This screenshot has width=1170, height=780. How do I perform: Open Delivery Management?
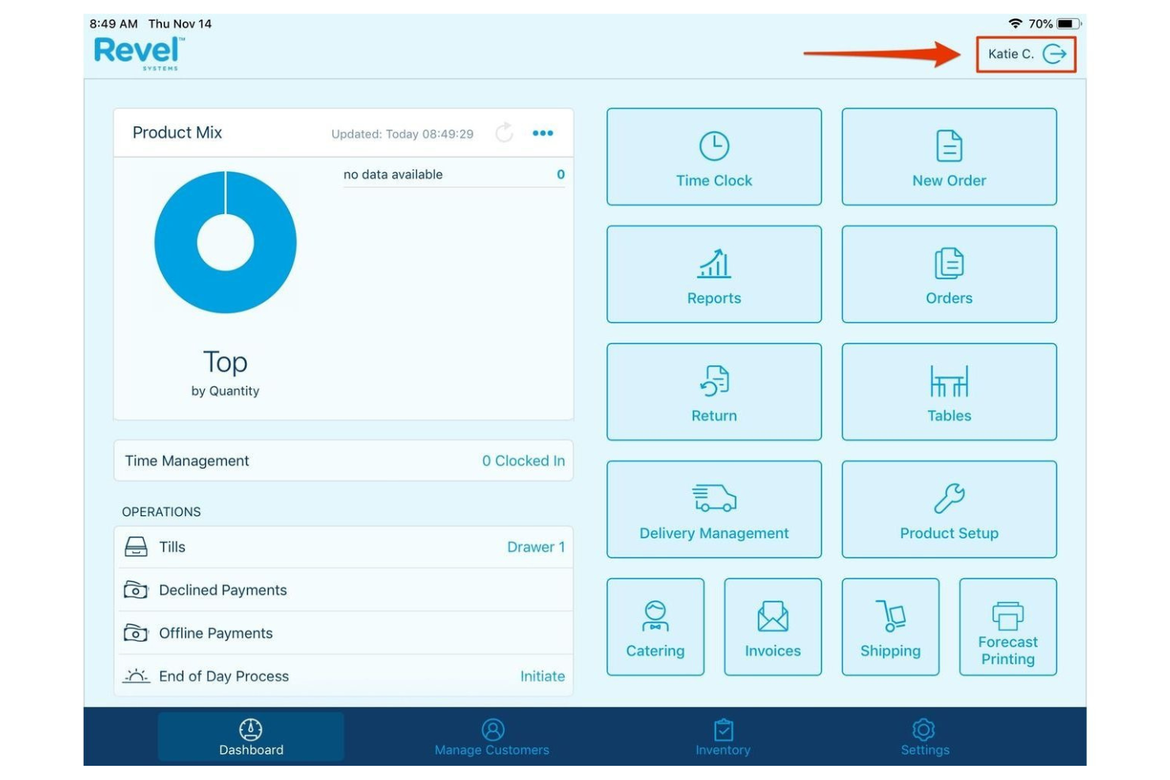714,509
